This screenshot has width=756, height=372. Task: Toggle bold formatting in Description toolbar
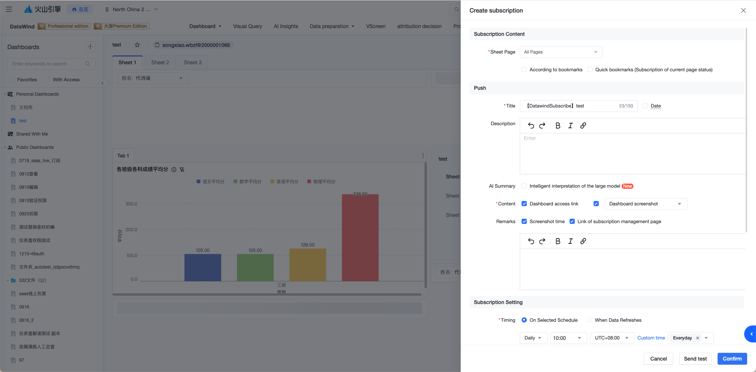558,126
